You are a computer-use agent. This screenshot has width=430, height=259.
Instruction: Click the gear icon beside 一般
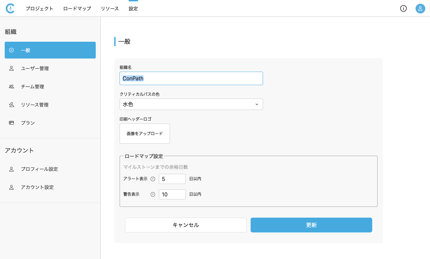tap(11, 50)
